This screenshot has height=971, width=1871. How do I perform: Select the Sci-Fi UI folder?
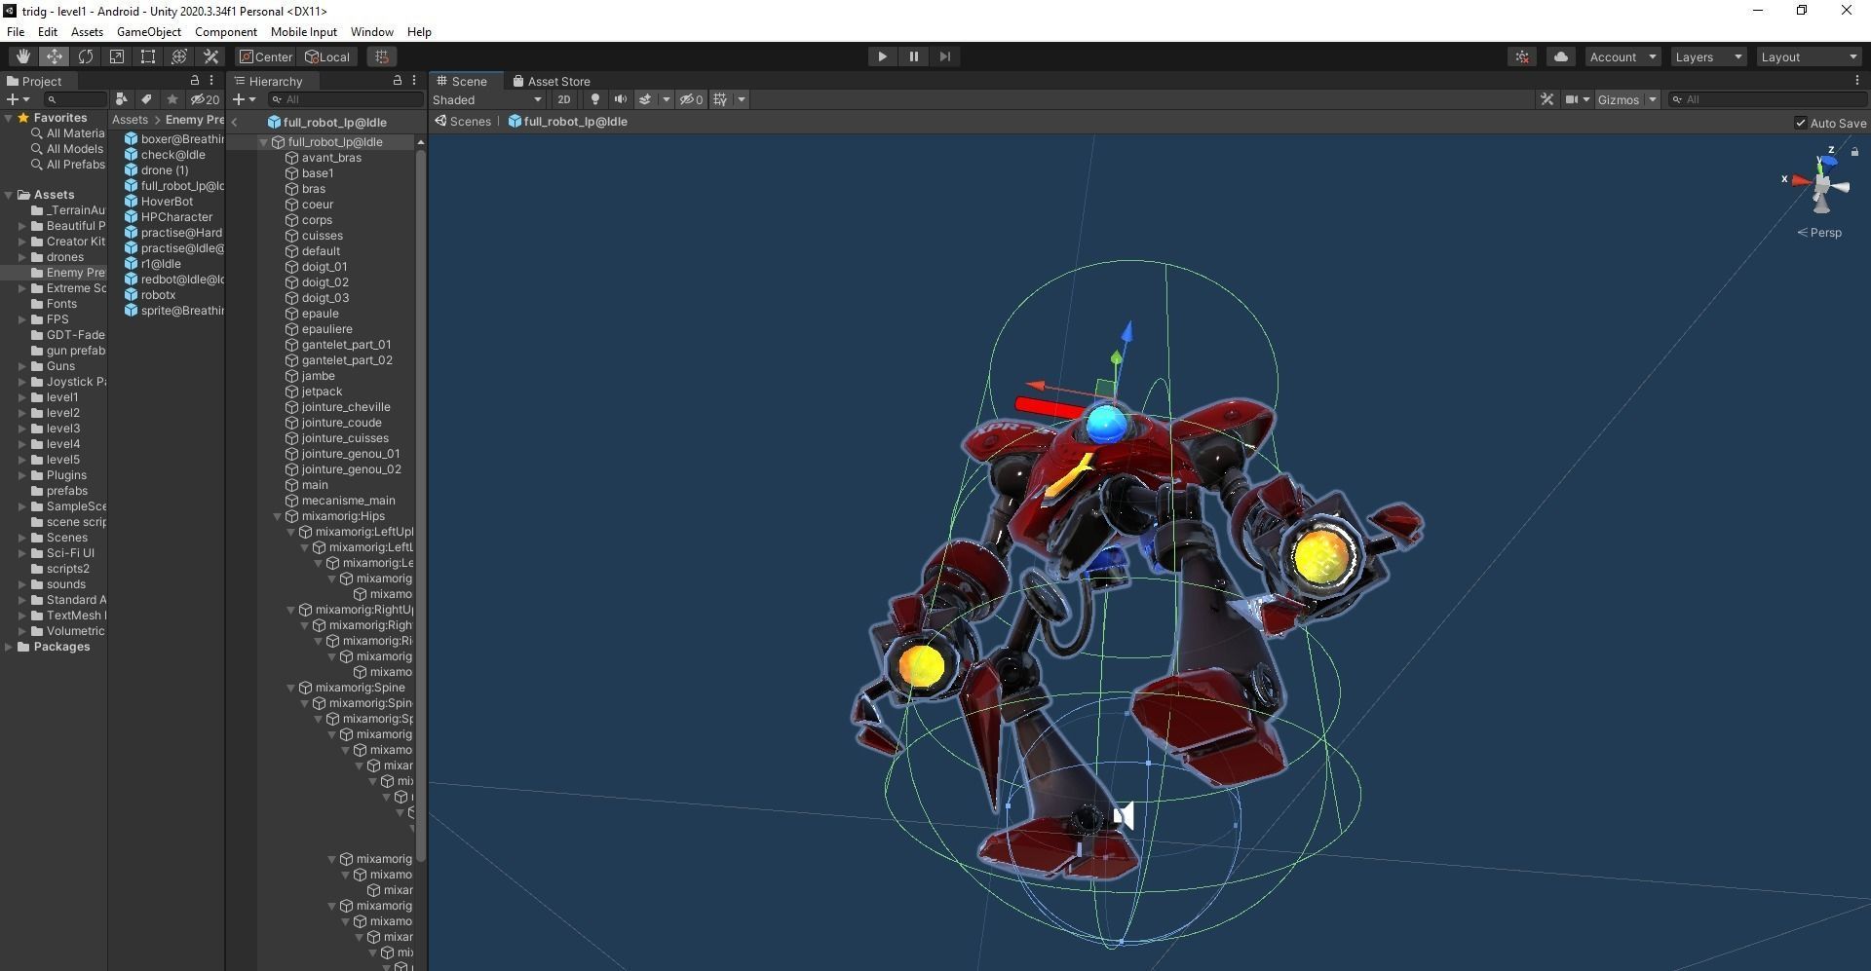pos(70,553)
